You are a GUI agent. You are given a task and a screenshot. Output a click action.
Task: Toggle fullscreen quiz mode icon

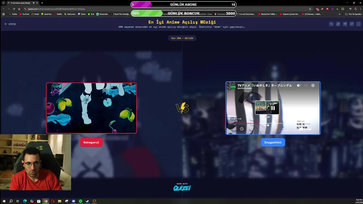click(358, 24)
